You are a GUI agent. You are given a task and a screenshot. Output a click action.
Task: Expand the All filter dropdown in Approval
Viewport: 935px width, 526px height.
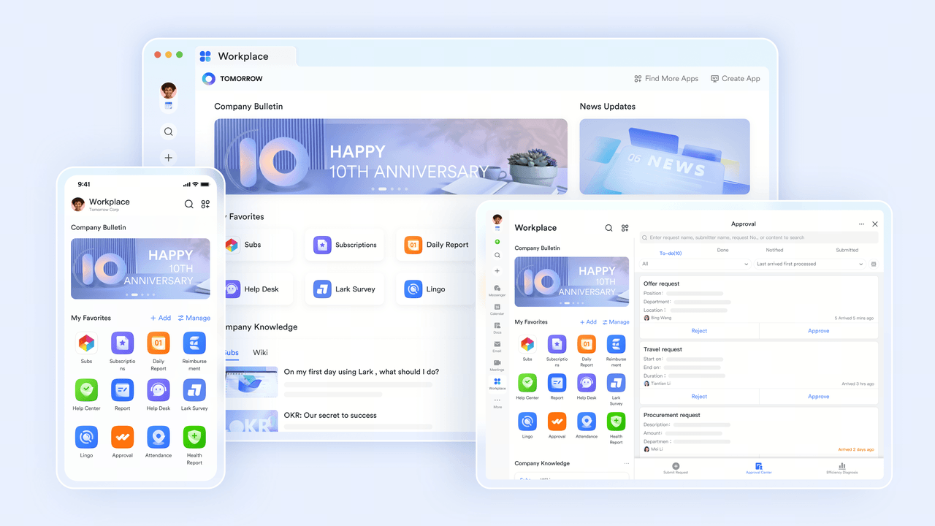coord(695,264)
